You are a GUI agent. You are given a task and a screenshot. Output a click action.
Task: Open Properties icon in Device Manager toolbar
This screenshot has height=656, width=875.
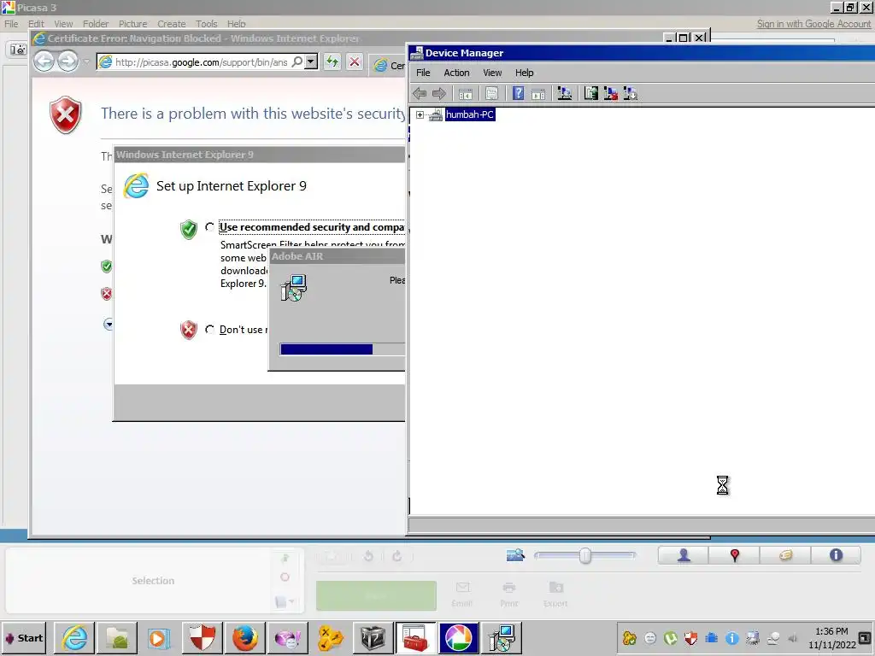coord(491,94)
